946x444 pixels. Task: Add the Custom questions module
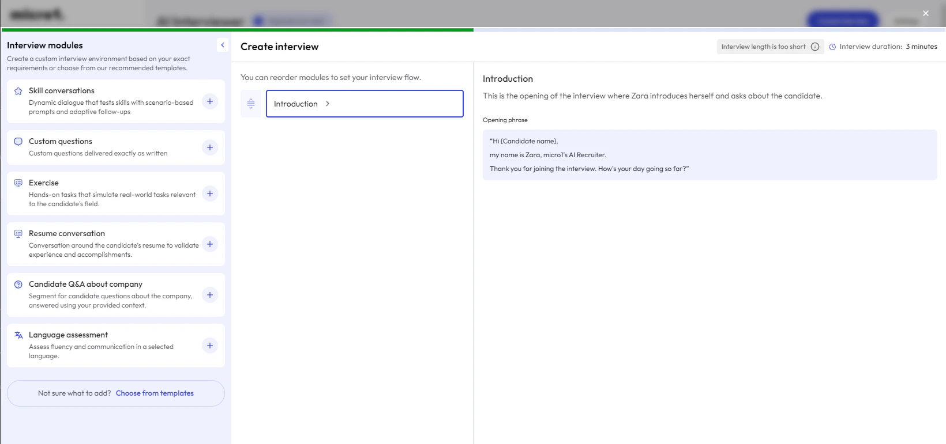[x=210, y=147]
